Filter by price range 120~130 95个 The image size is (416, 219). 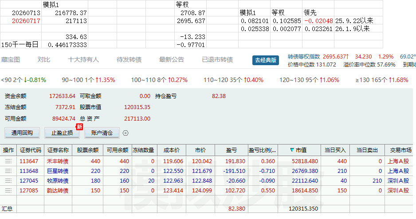tap(310, 80)
